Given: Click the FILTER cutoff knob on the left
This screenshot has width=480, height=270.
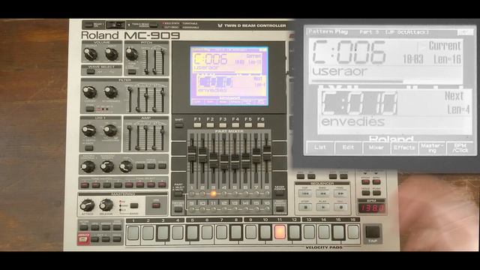Looking at the screenshot, I should tap(90, 92).
